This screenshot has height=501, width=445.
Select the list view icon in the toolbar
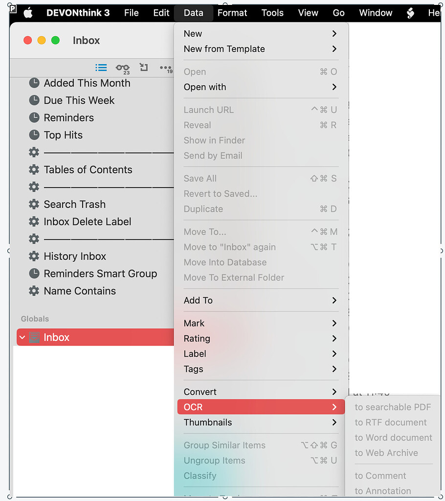click(x=101, y=68)
